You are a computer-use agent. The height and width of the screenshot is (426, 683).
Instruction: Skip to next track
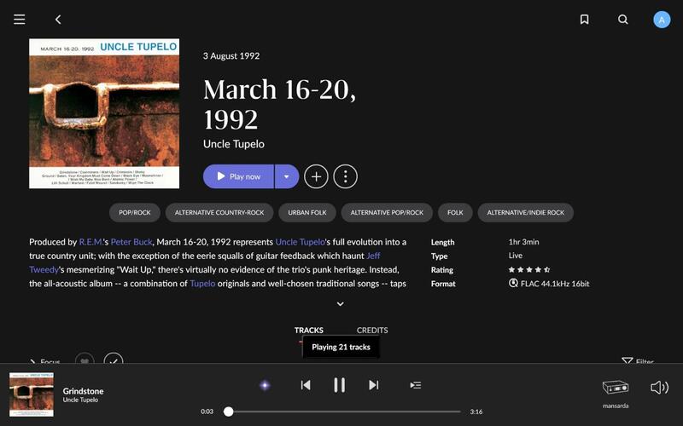374,385
